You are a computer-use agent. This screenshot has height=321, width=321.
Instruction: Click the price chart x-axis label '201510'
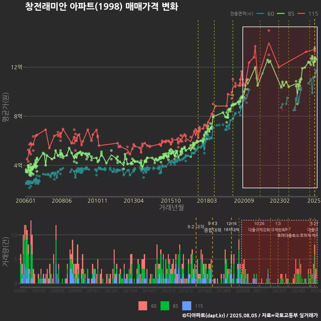click(x=171, y=201)
